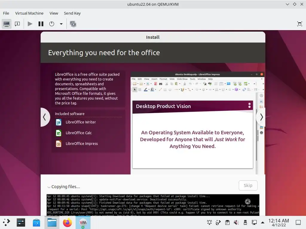306x229 pixels.
Task: Show virtual hardware details
Action: click(x=17, y=24)
